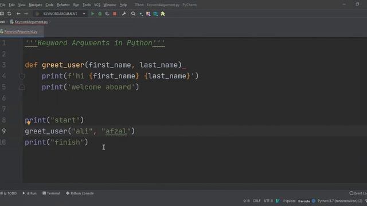
Task: Click the greet_user function name on line 3
Action: [x=63, y=65]
